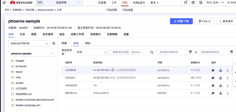The image size is (236, 112).
Task: Open the README.md file
Action: [24, 94]
